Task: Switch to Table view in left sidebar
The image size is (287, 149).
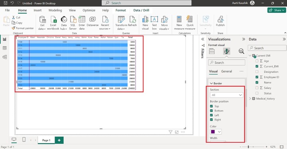Action: 4,48
